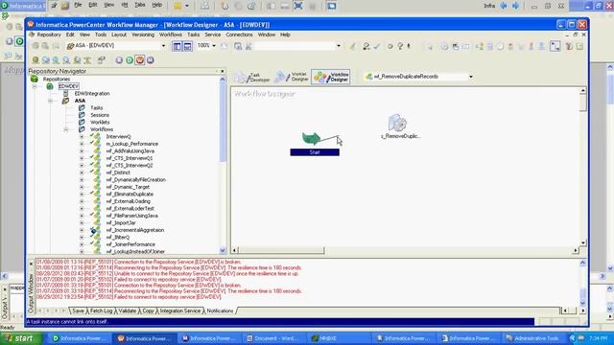Toggle the Output window view icon

(x=188, y=46)
